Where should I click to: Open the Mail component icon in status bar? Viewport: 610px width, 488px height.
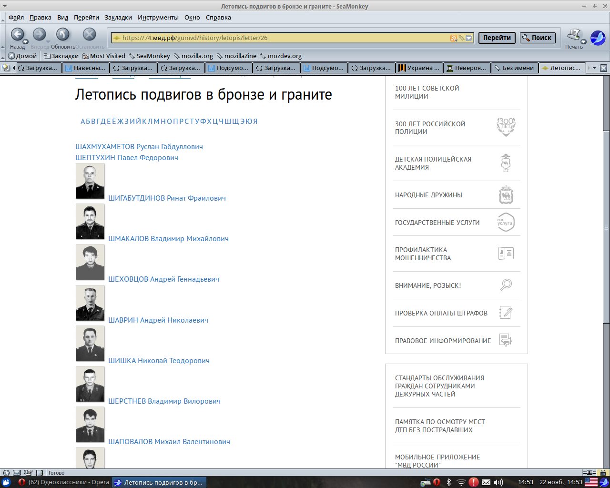tap(17, 473)
